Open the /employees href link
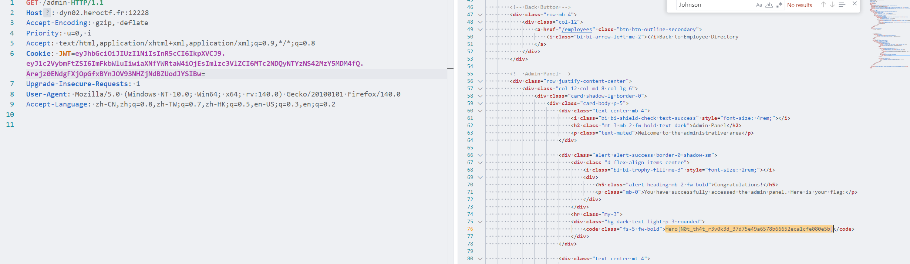The height and width of the screenshot is (264, 910). click(577, 30)
